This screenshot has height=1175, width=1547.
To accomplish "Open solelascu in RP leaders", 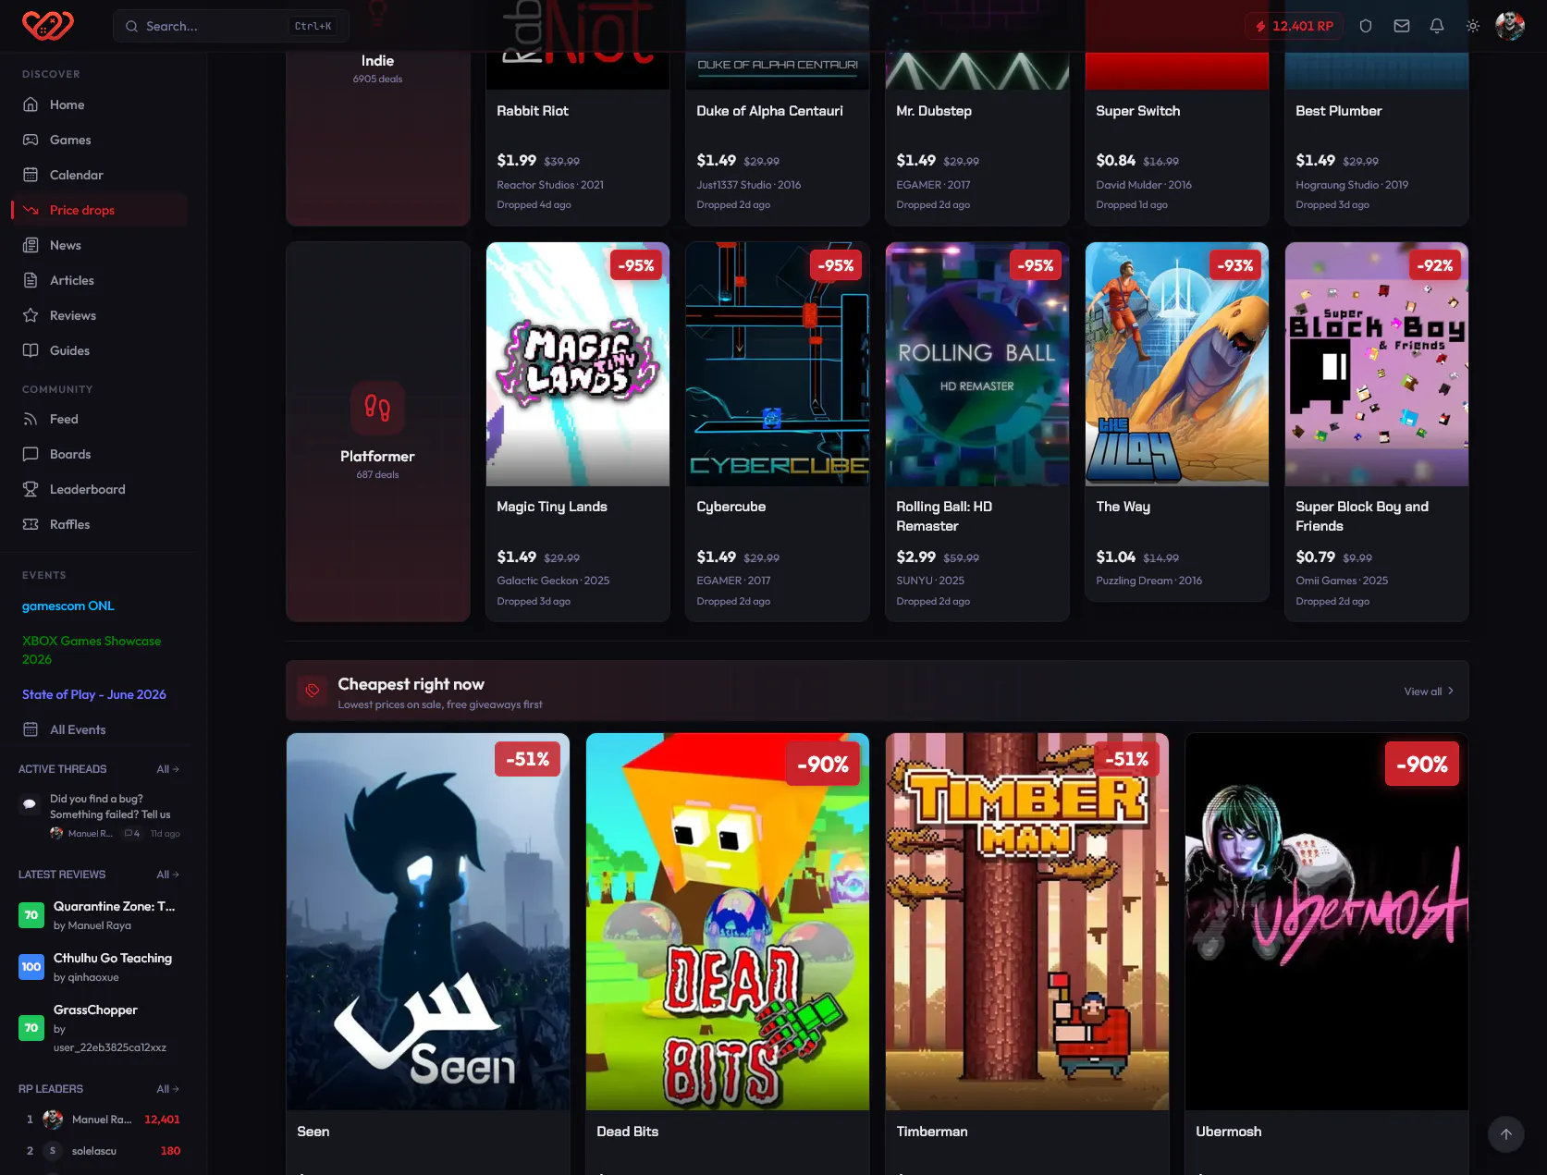I will click(100, 1151).
